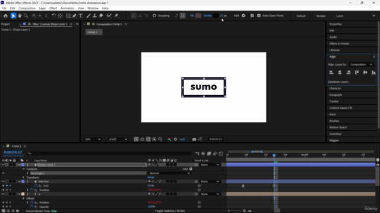The image size is (380, 213).
Task: Open the Graph Editor icon in the timeline
Action: 221,154
